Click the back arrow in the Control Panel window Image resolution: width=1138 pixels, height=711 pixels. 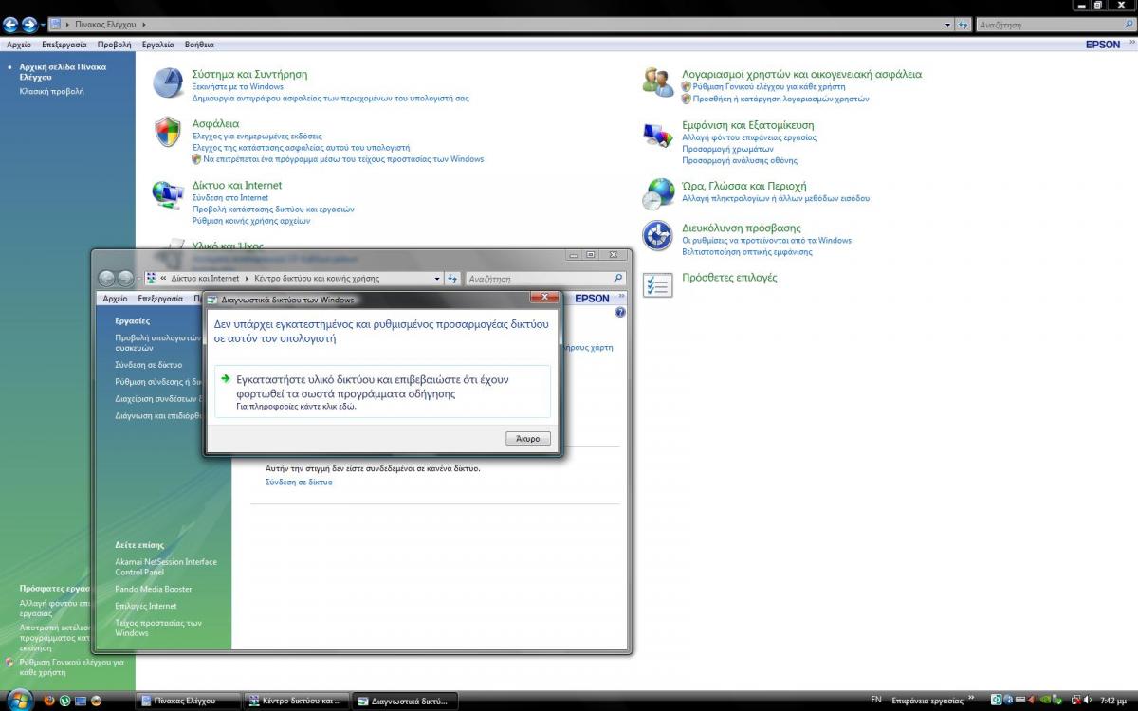(x=11, y=24)
